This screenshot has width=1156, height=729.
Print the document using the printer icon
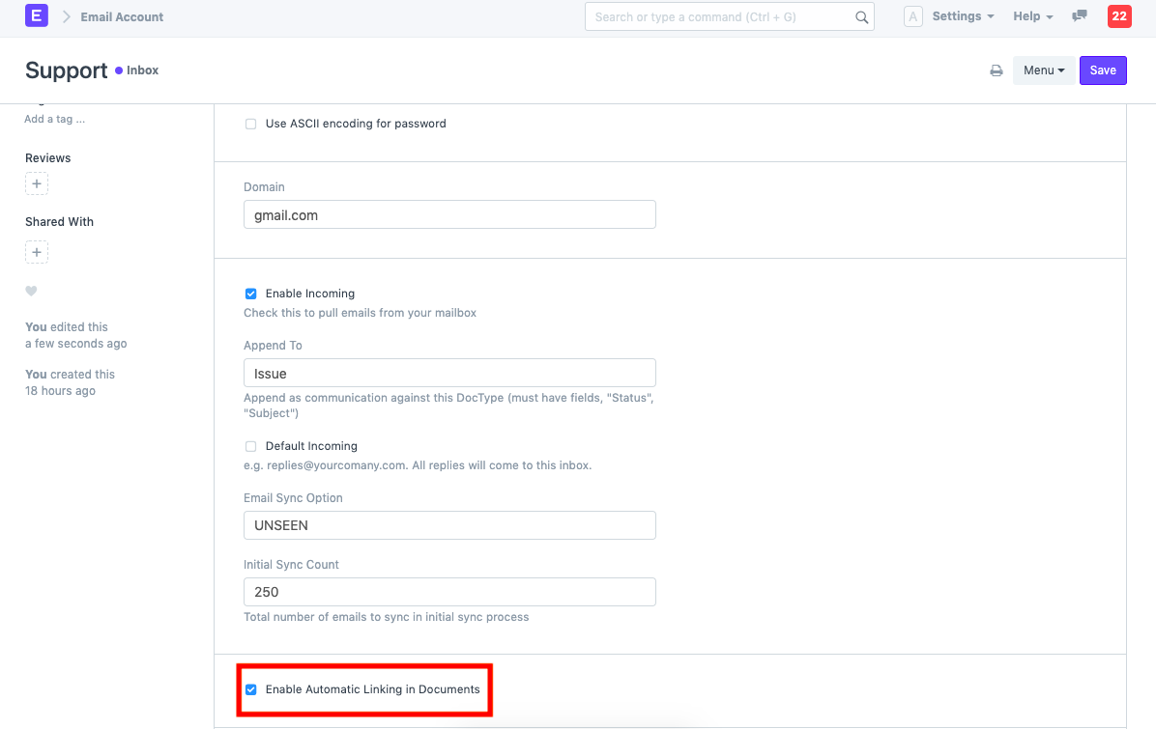(x=996, y=70)
